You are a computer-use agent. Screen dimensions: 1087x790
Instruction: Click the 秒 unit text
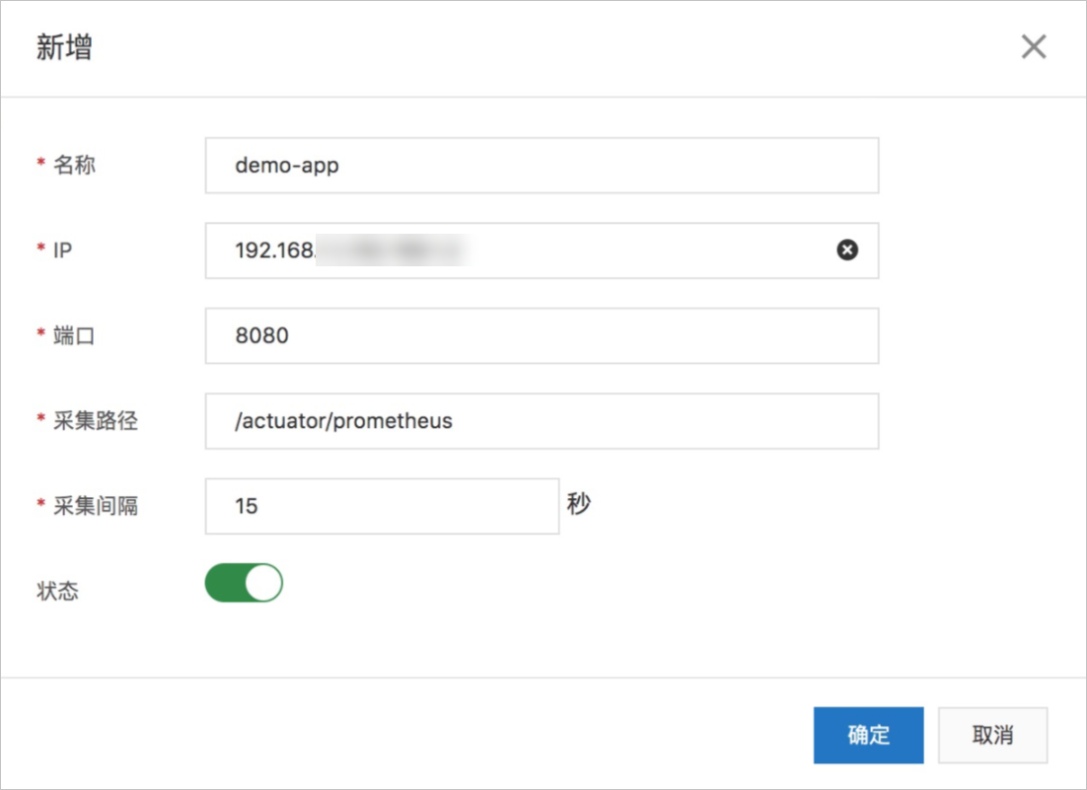point(579,503)
